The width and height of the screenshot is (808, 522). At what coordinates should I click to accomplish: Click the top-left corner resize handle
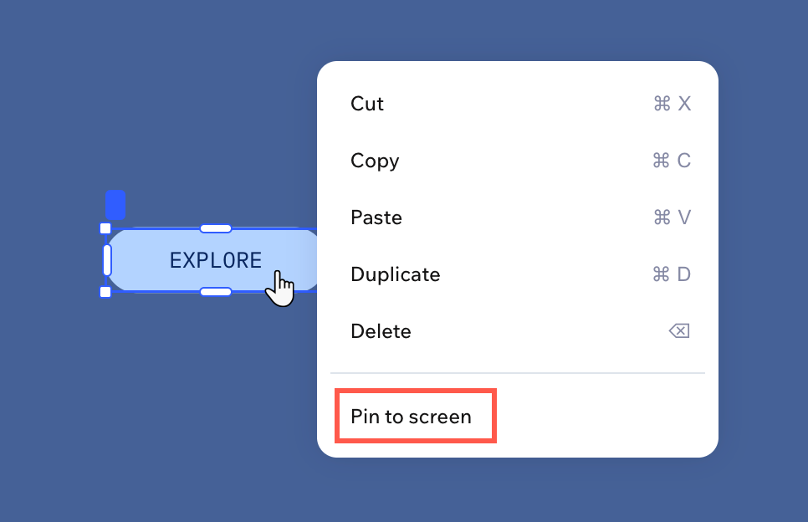click(105, 228)
